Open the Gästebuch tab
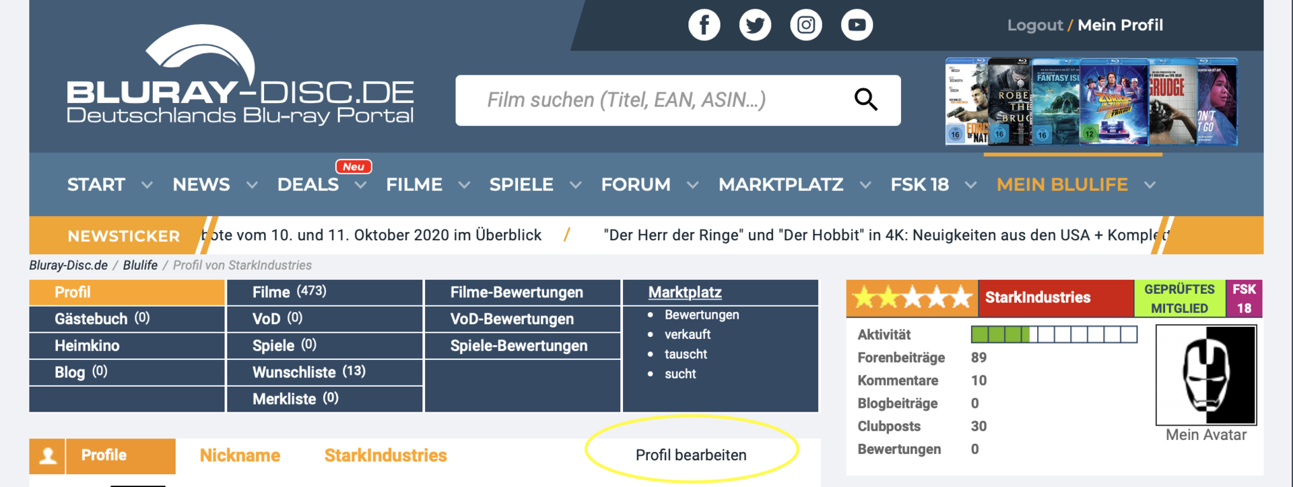The width and height of the screenshot is (1293, 487). [127, 319]
